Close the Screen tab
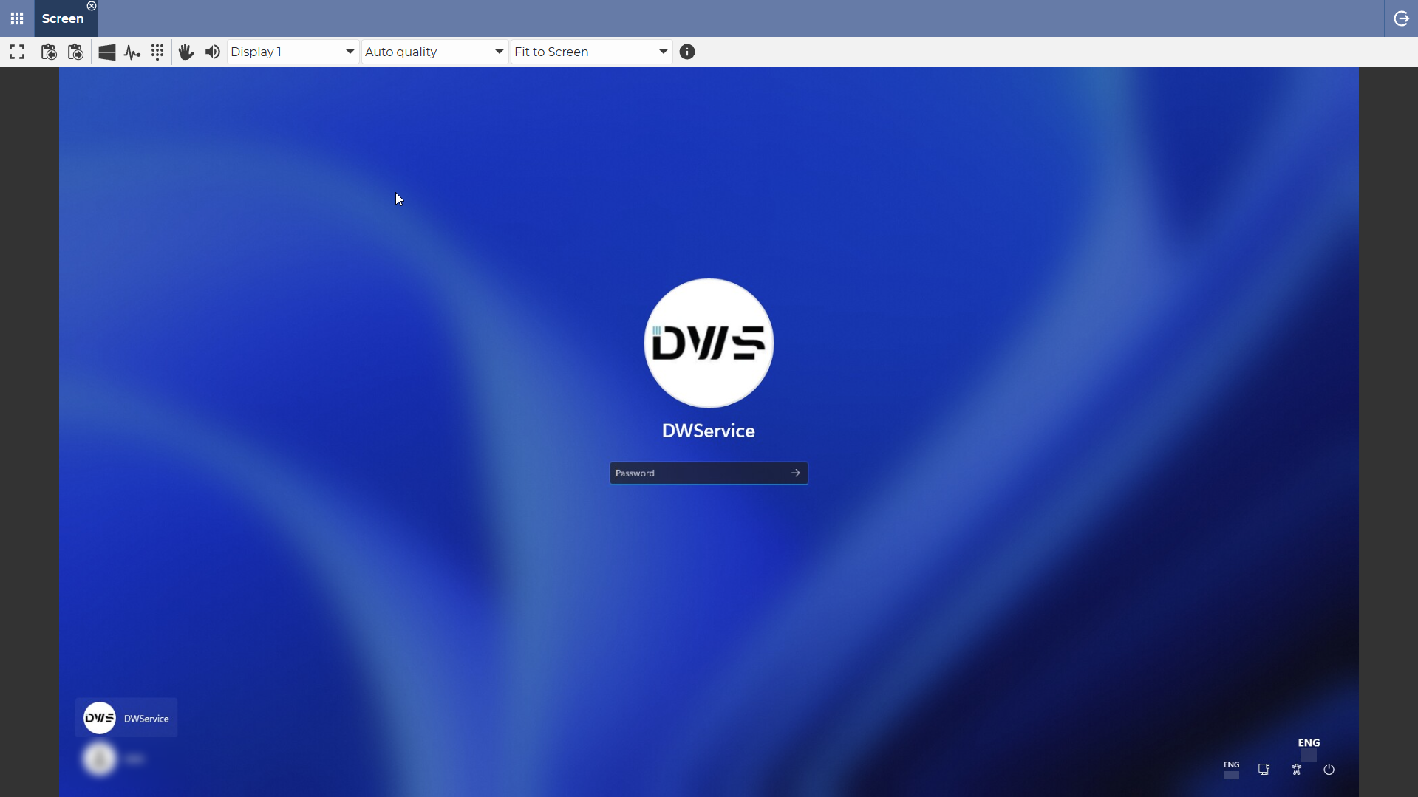The image size is (1418, 797). 92,6
